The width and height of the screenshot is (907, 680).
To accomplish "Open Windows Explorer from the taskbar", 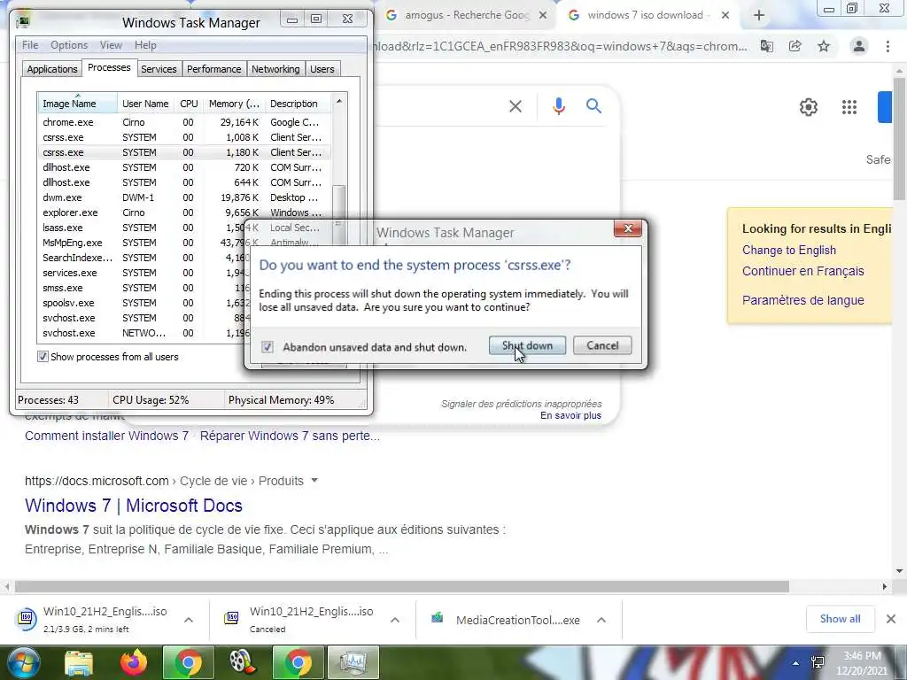I will pos(79,662).
